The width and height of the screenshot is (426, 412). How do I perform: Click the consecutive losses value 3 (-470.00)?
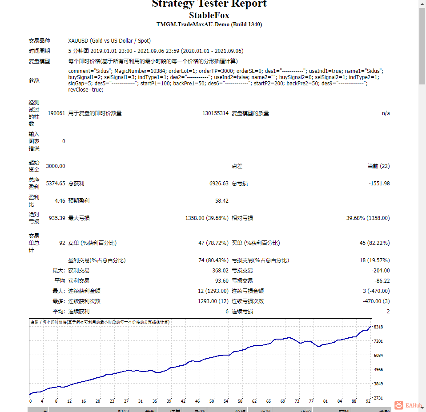pos(376,291)
